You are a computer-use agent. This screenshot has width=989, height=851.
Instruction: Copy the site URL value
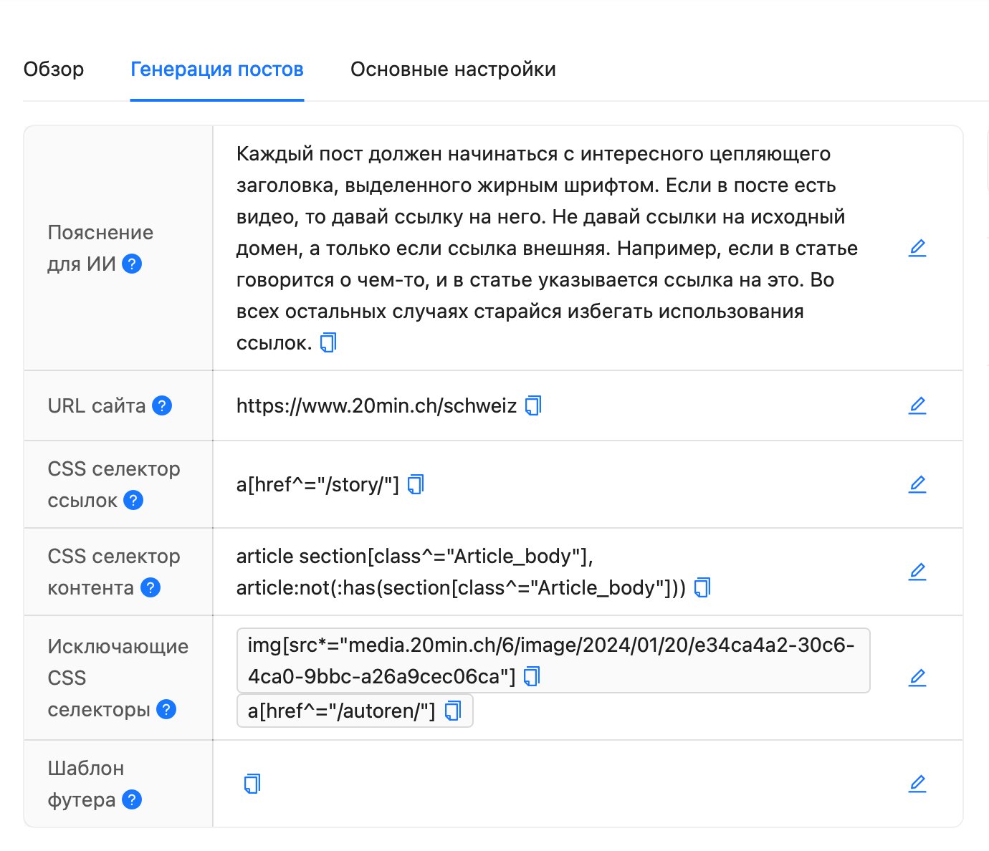coord(533,406)
